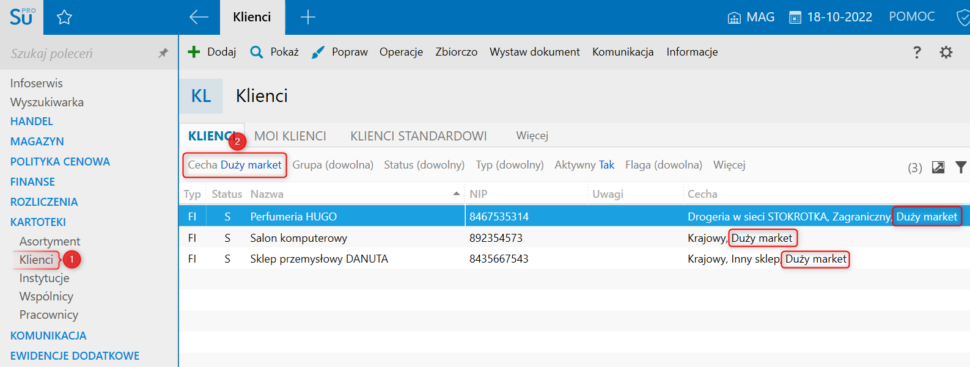
Task: Select the Salon komputerowy row
Action: 299,238
